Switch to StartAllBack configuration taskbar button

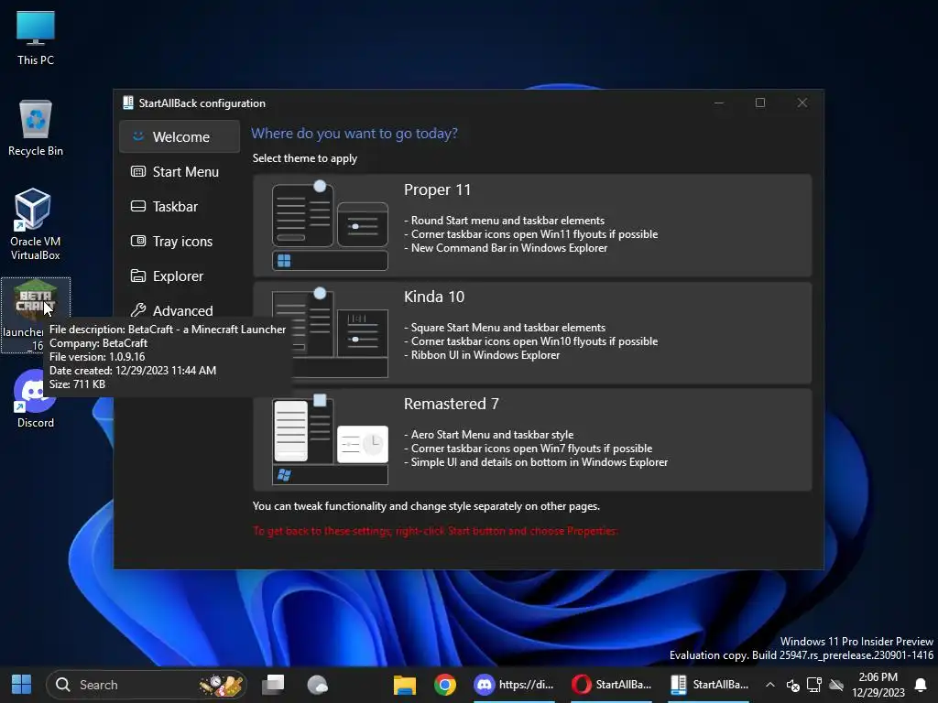click(709, 685)
